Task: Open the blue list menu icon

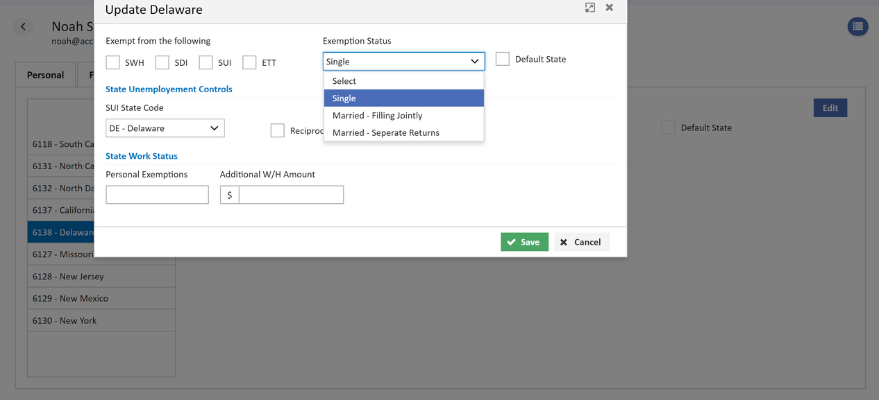Action: click(x=857, y=26)
